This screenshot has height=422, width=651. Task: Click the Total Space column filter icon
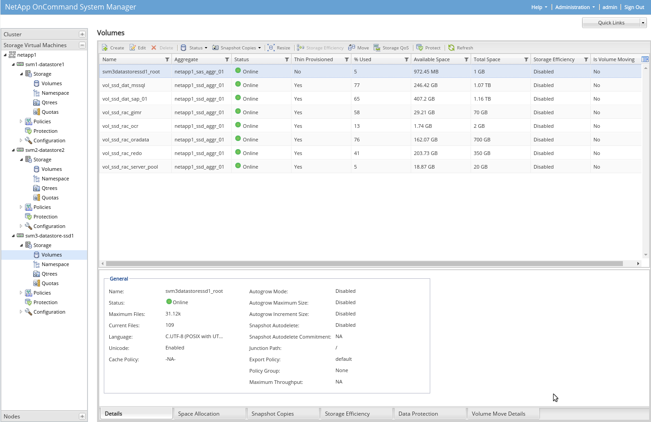point(526,59)
